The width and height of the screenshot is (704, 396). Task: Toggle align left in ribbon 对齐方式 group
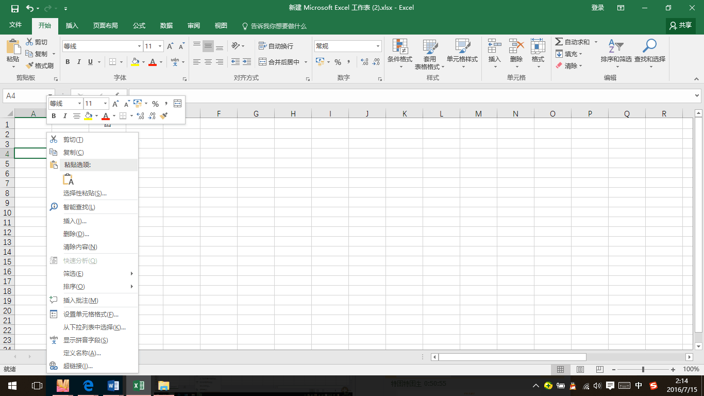[197, 62]
